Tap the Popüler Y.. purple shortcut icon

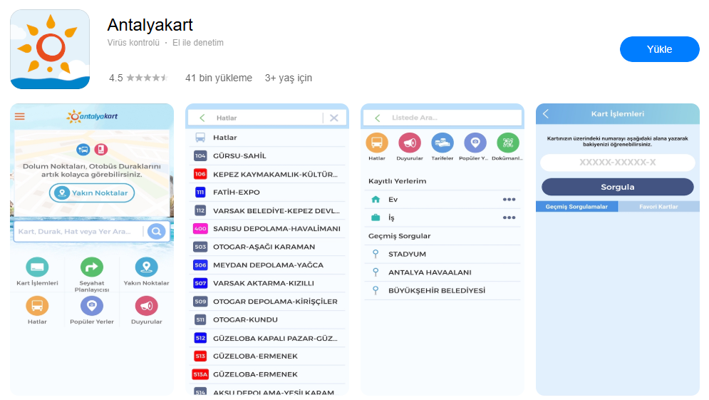click(475, 143)
